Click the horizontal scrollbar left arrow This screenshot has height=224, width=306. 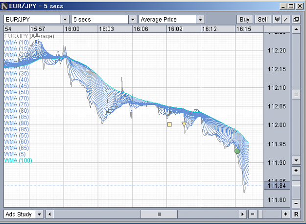coord(49,214)
